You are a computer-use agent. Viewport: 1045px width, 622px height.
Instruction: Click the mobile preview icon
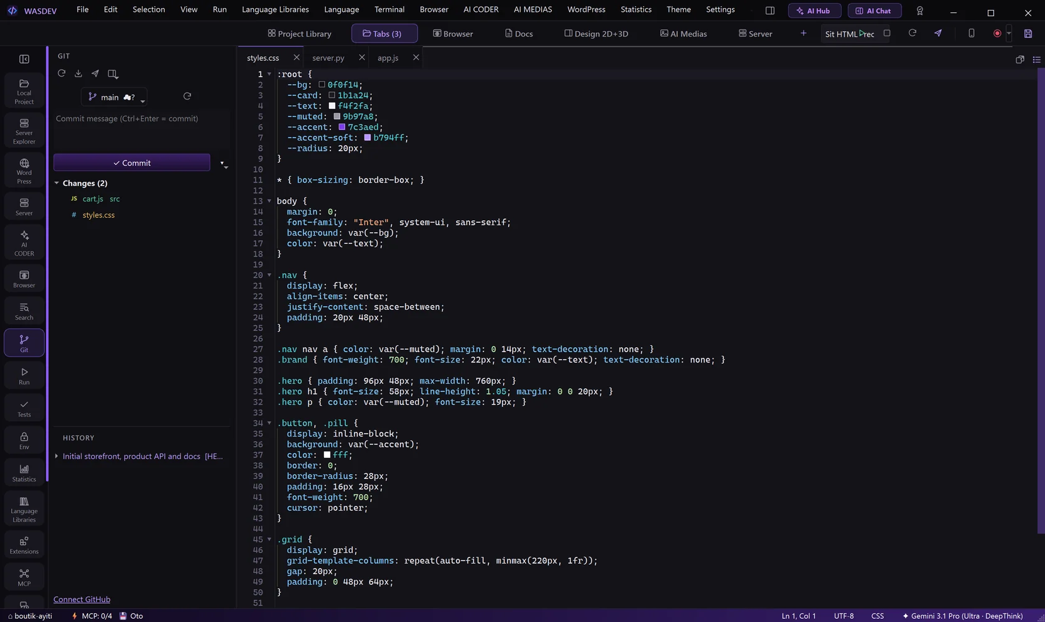(972, 33)
